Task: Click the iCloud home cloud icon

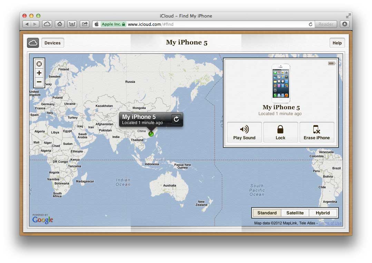Action: [x=33, y=43]
